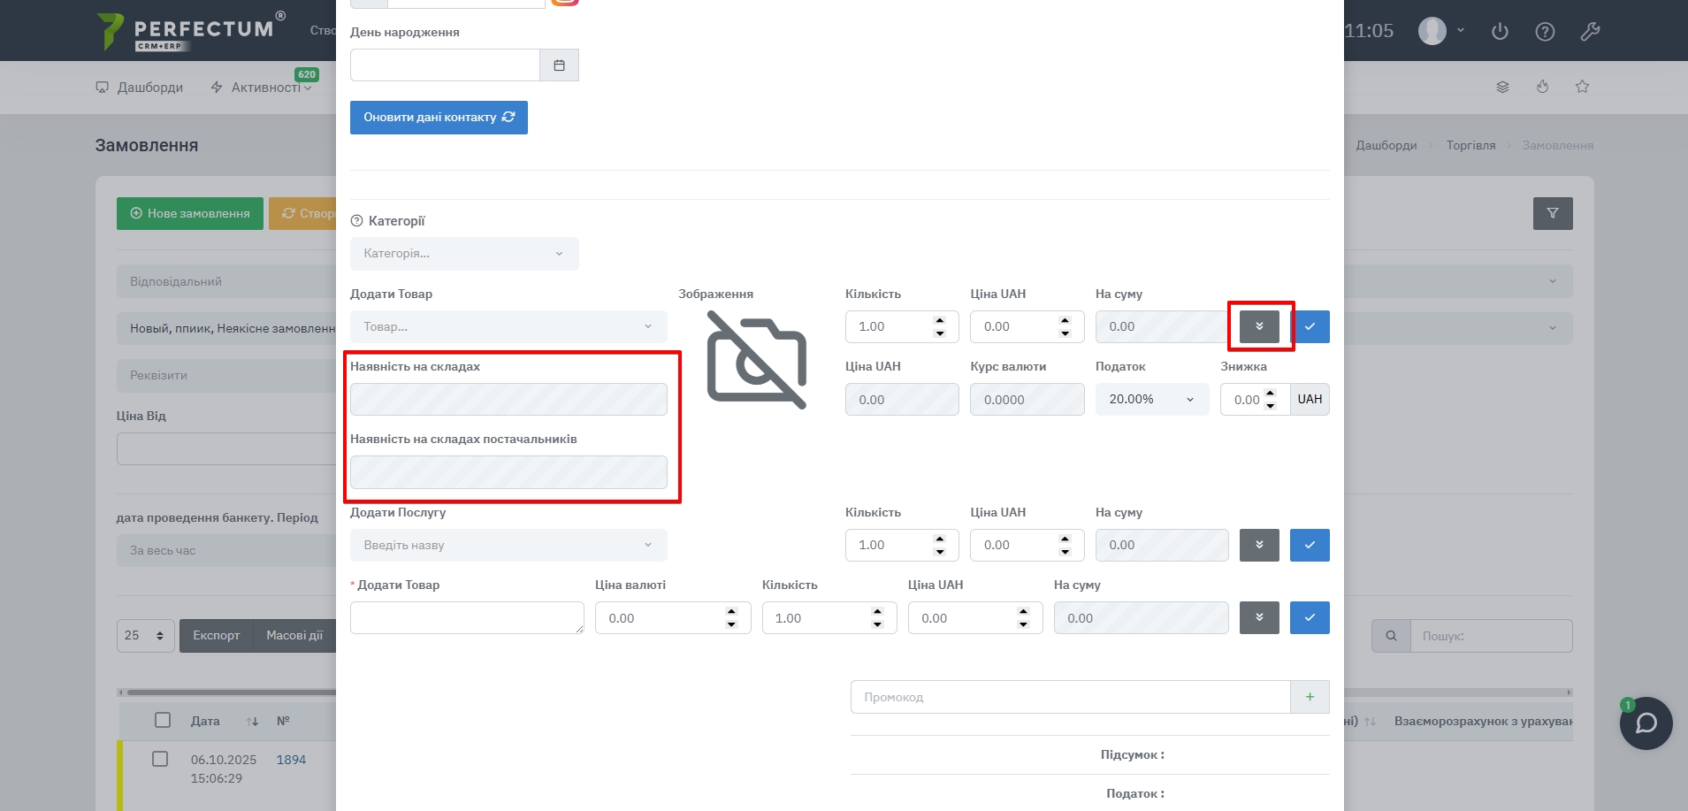Viewport: 1688px width, 811px height.
Task: Click the wrench settings icon
Action: point(1590,31)
